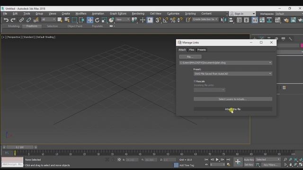Activate the Select and Place tool

pyautogui.click(x=112, y=20)
